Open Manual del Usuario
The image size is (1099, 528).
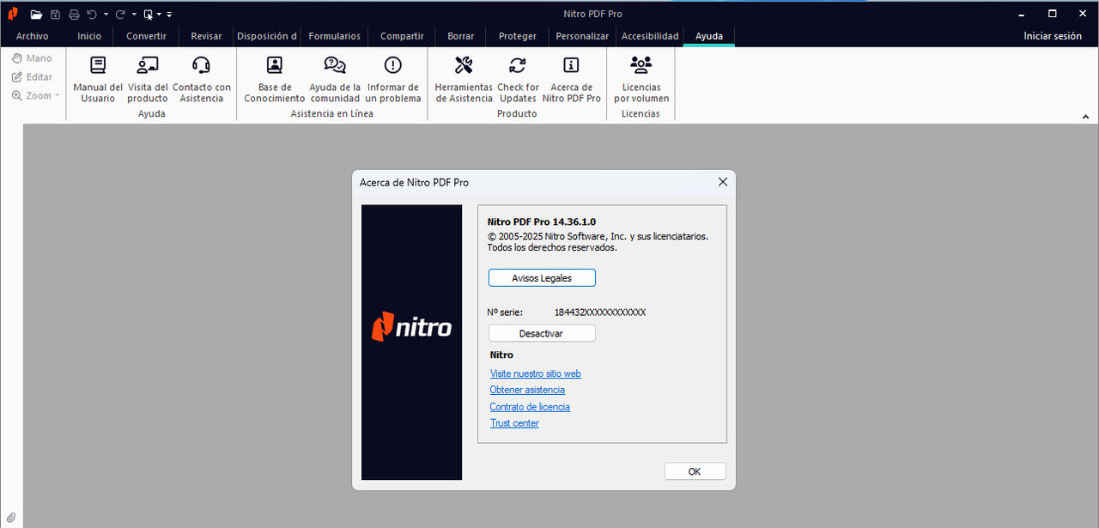pos(98,79)
